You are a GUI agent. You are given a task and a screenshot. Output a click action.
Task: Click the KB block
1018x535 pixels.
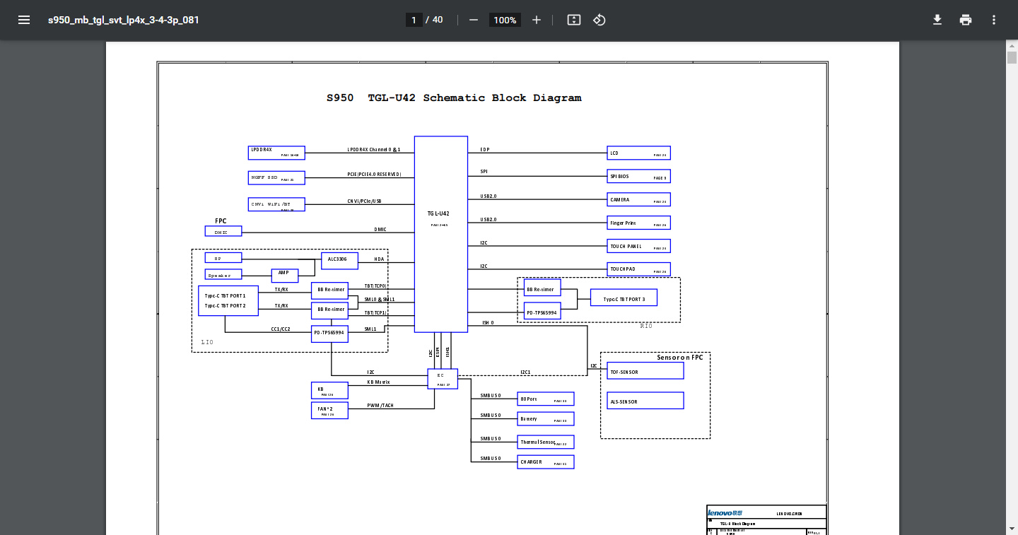click(330, 391)
